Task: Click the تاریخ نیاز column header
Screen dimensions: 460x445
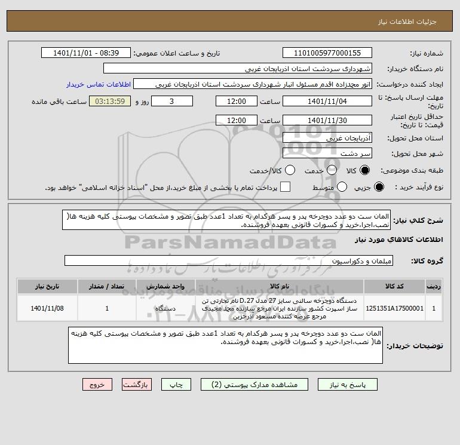Action: coord(47,286)
